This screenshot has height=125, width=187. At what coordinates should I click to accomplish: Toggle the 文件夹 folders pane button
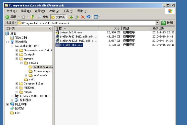pos(58,17)
